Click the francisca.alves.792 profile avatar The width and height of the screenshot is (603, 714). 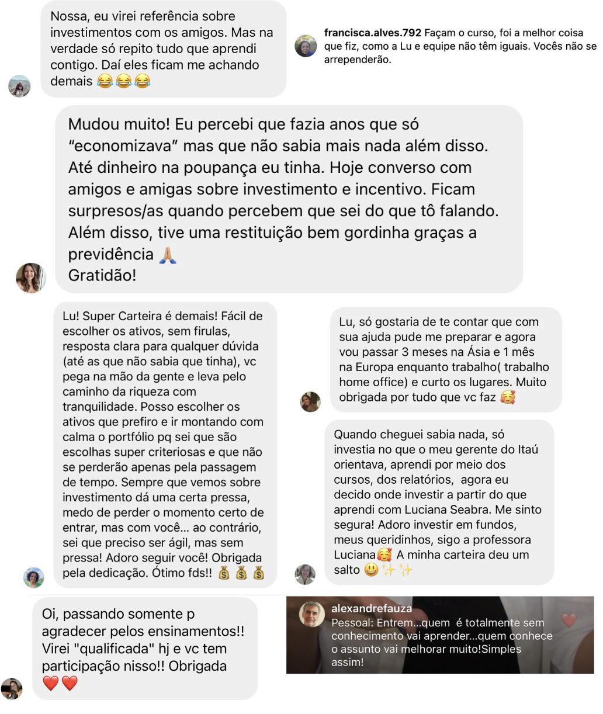(305, 46)
